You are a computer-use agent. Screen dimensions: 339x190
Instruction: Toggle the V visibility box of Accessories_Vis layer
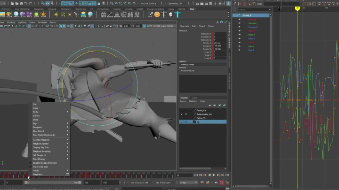point(181,114)
